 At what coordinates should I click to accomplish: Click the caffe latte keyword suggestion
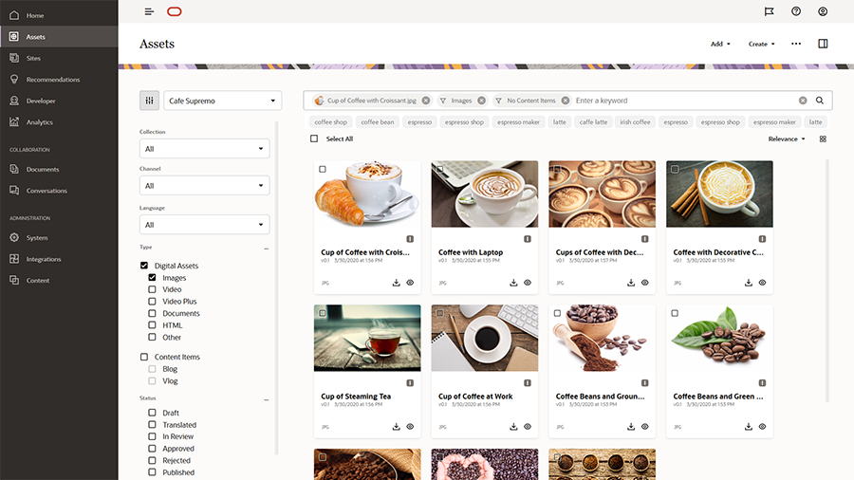tap(593, 122)
